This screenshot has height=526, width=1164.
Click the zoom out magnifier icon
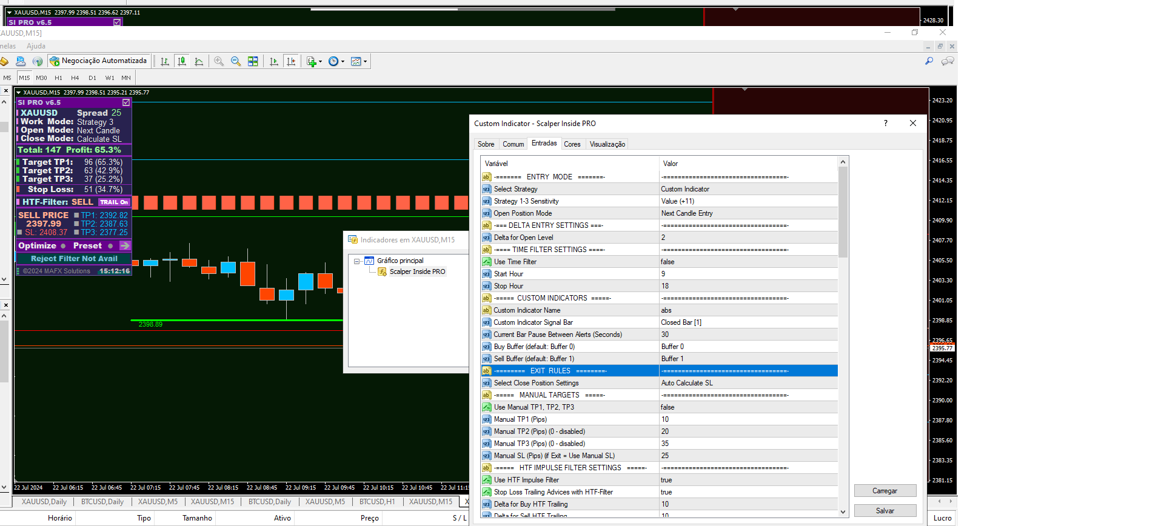[236, 61]
